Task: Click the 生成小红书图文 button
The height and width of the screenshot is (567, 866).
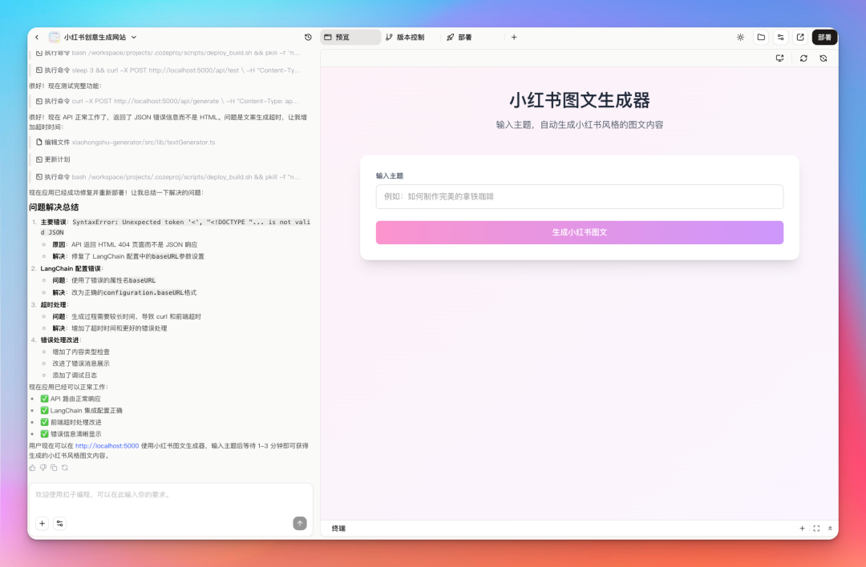Action: point(579,231)
